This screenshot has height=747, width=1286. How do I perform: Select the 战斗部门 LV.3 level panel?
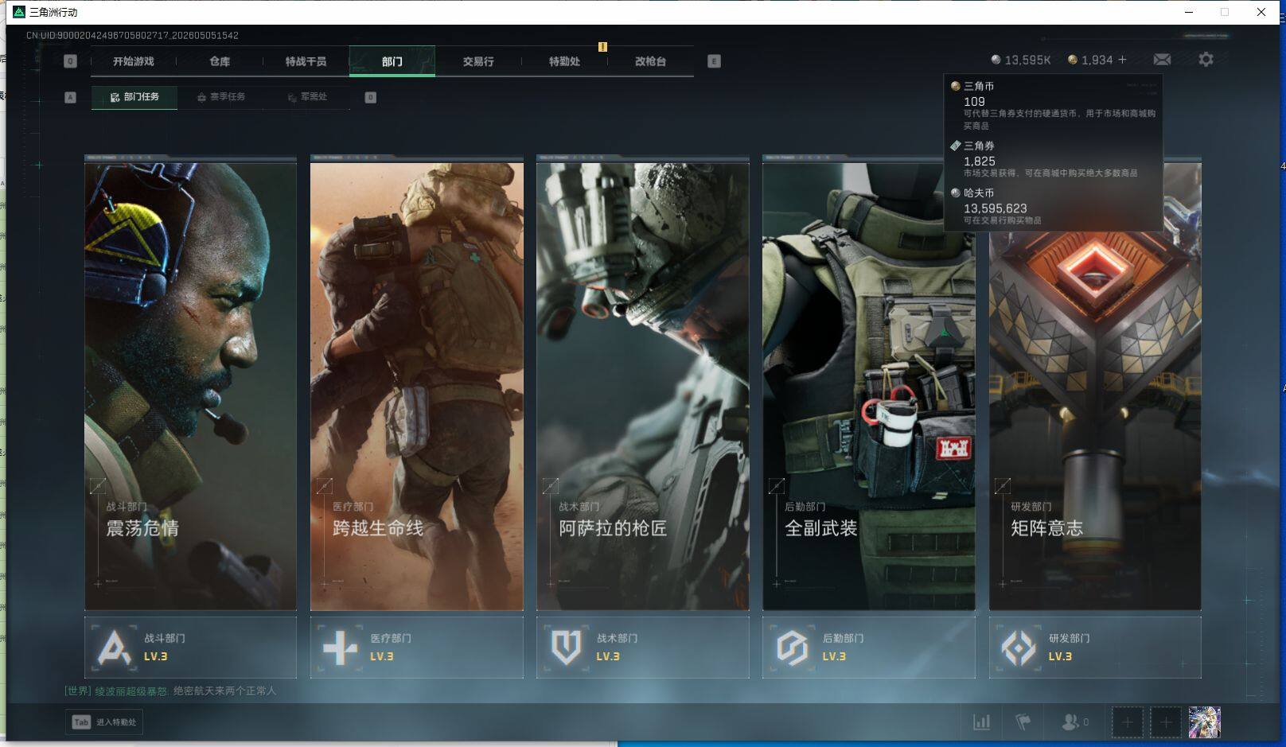pyautogui.click(x=190, y=648)
